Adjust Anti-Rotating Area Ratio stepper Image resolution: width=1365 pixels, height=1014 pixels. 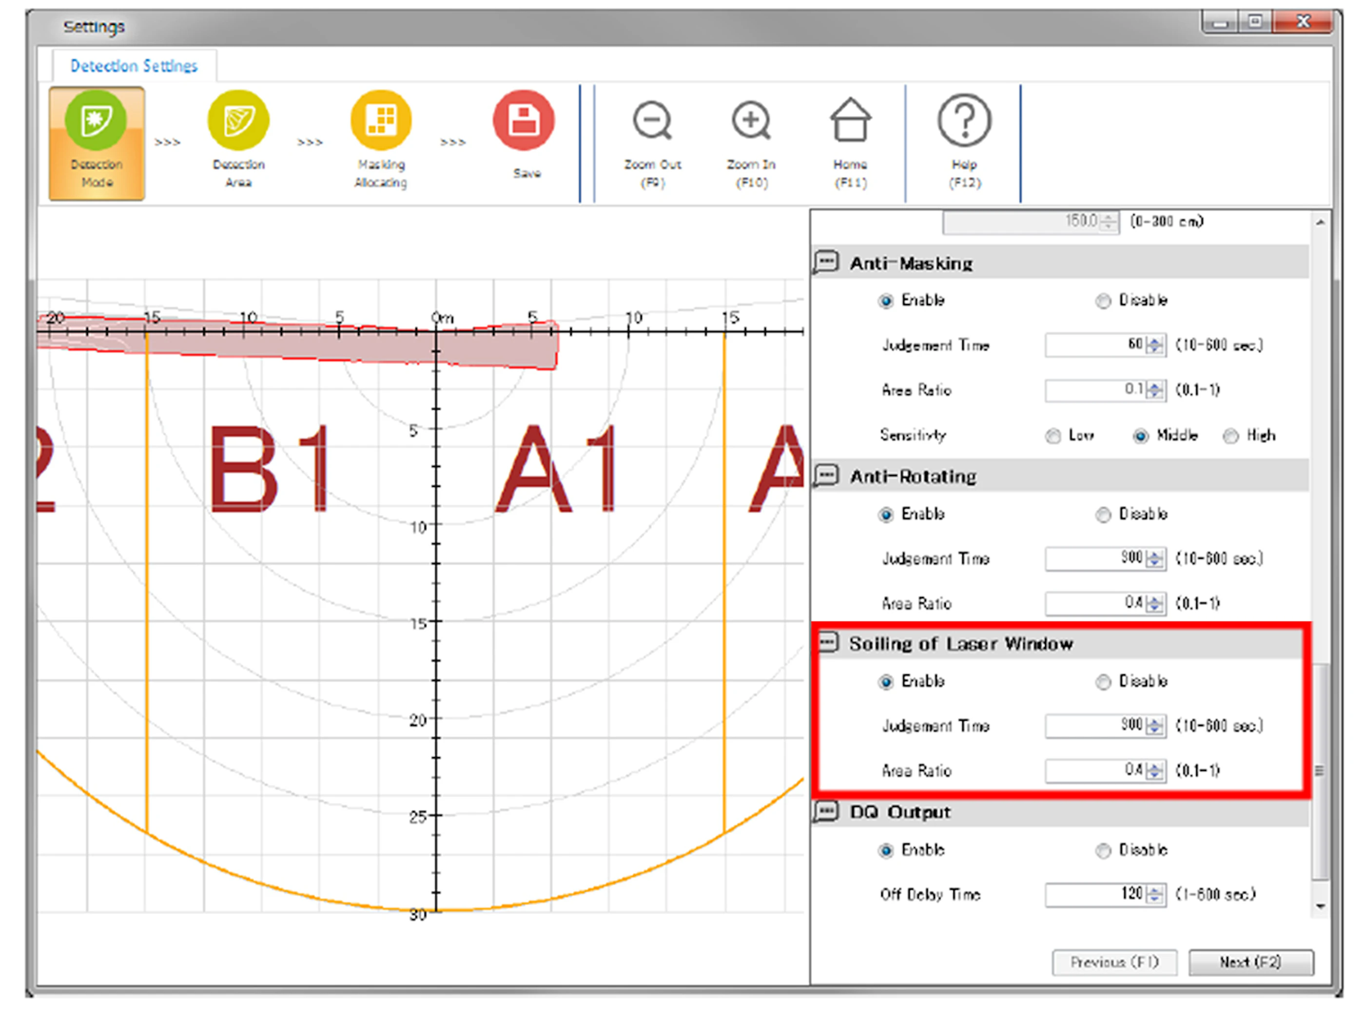click(1155, 604)
